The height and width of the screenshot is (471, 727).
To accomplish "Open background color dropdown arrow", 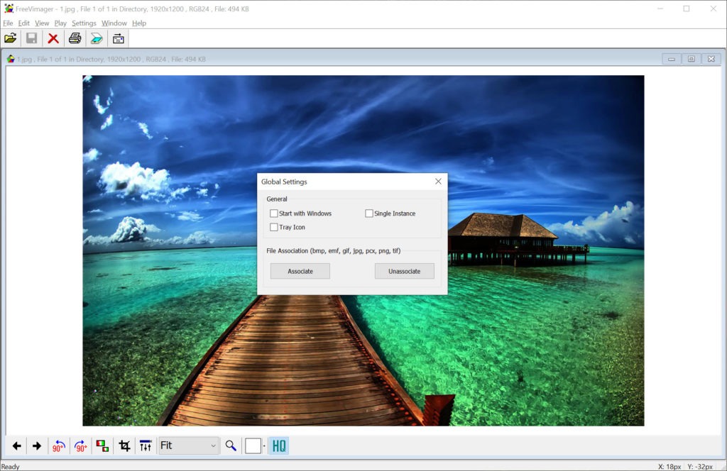I will click(x=264, y=446).
